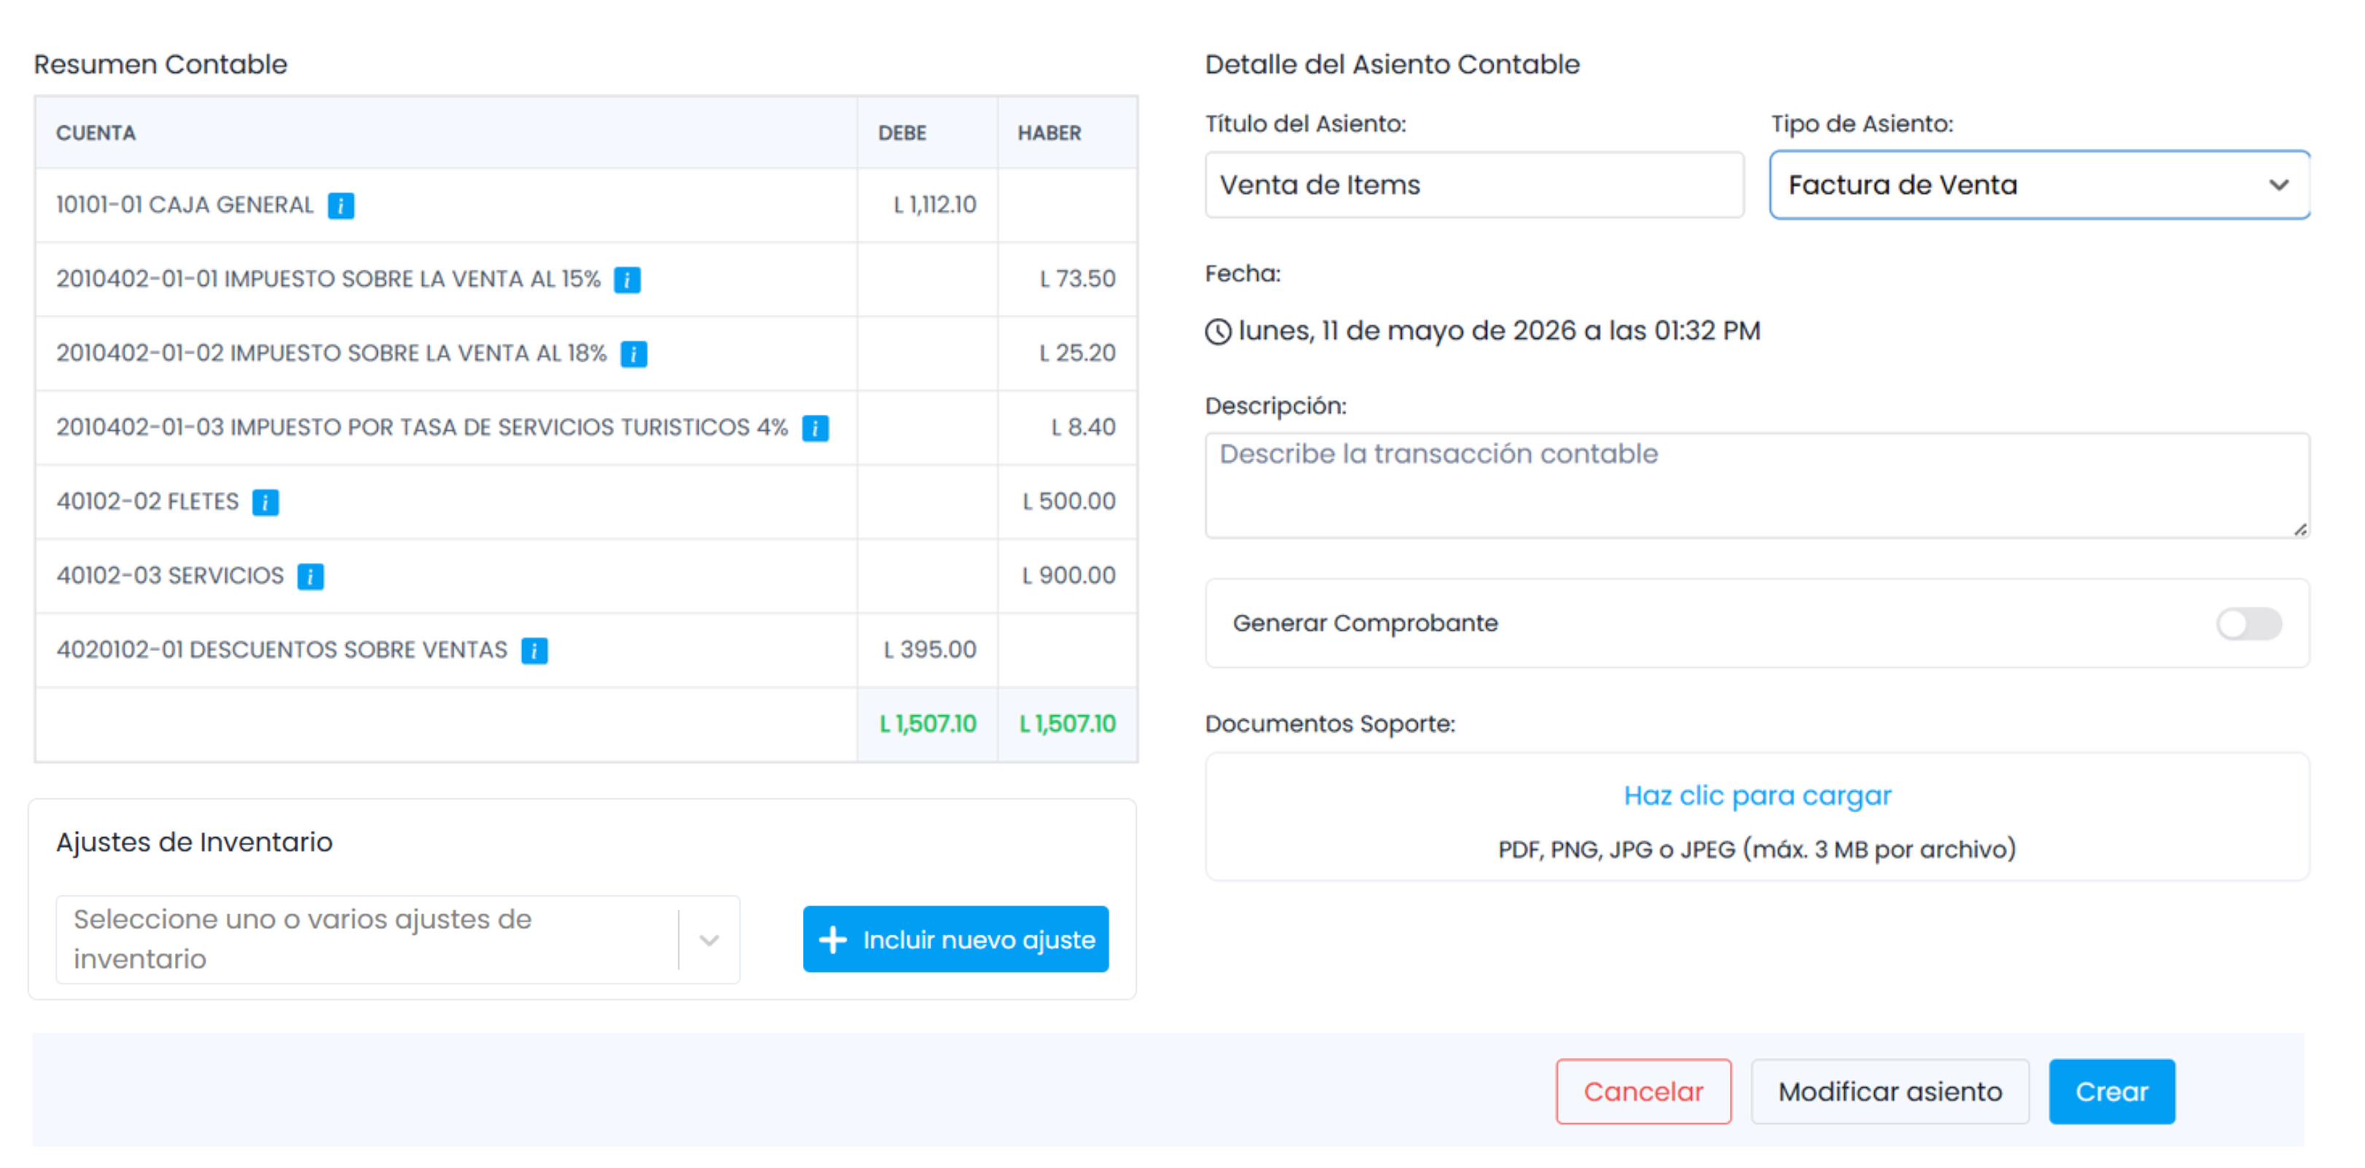Screen dimensions: 2365x1168
Task: Select the L 73.50 credit value
Action: (1078, 280)
